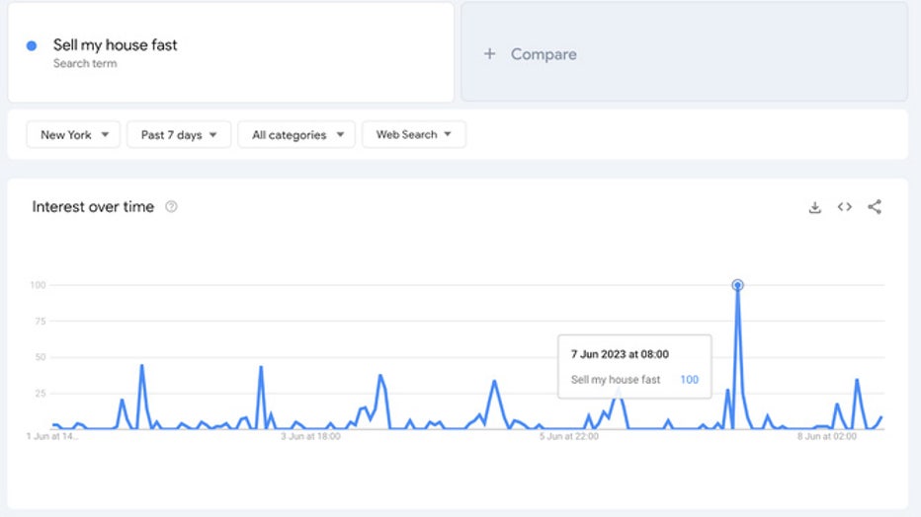Click the '8 Jun at 02:00' axis label
This screenshot has width=921, height=517.
coord(827,435)
